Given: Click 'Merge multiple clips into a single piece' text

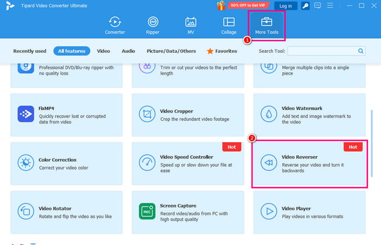Looking at the screenshot, I should [315, 70].
